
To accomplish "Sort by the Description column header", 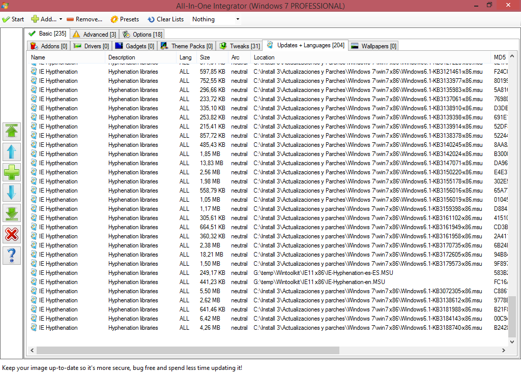I will (141, 57).
